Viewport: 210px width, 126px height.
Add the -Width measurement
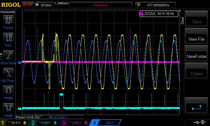8,108
